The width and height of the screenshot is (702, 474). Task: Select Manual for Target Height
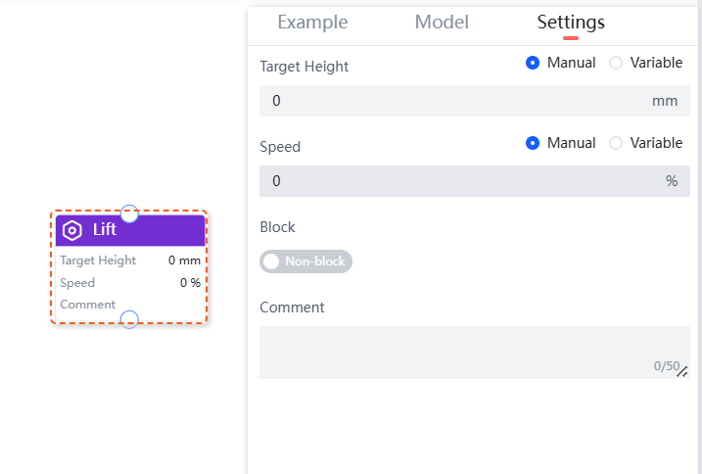(x=533, y=63)
